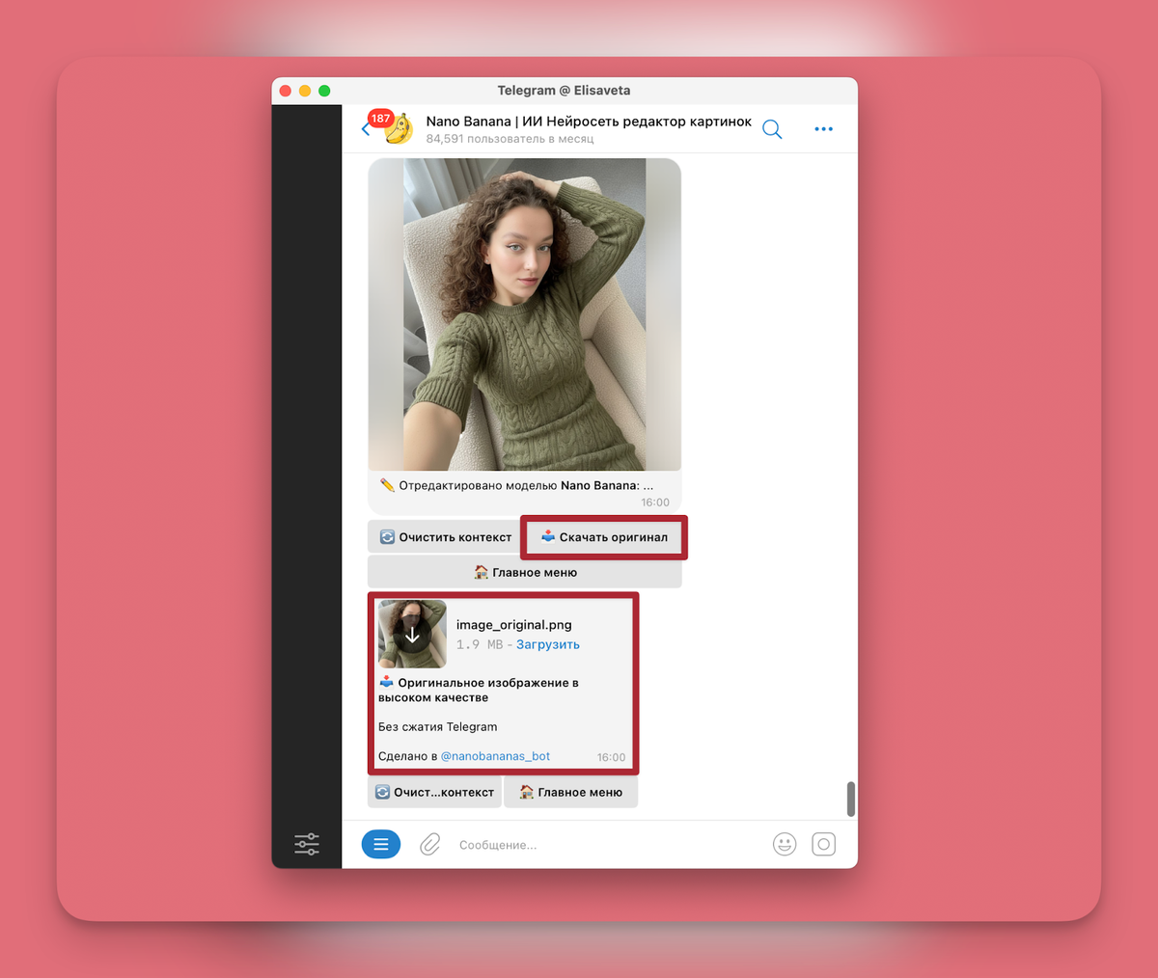Click the chat scrollbar handle

pyautogui.click(x=850, y=799)
